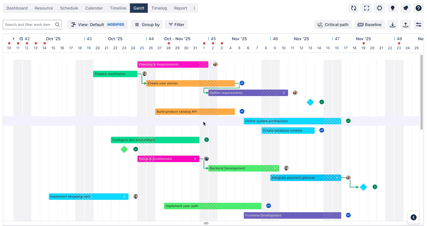Image resolution: width=427 pixels, height=226 pixels.
Task: Open the view options sliders icon
Action: pyautogui.click(x=418, y=25)
